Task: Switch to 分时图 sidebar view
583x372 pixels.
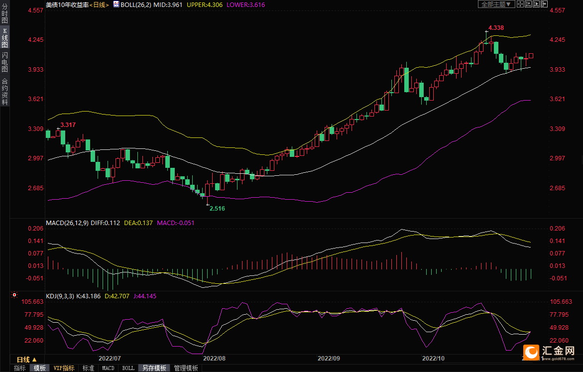Action: 5,14
